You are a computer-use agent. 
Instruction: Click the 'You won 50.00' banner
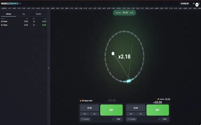(124, 13)
